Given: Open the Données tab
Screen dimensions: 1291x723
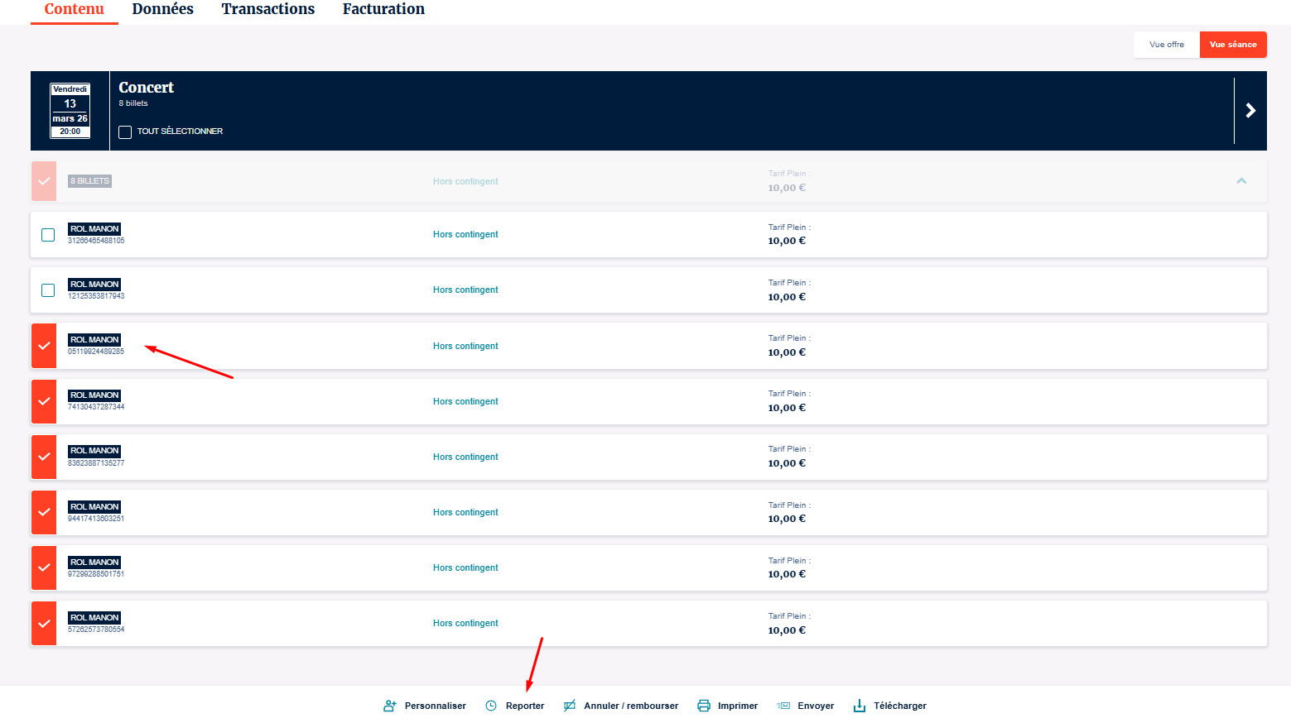Looking at the screenshot, I should [x=162, y=9].
